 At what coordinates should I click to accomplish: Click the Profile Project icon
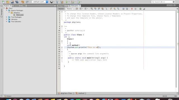click(78, 2)
